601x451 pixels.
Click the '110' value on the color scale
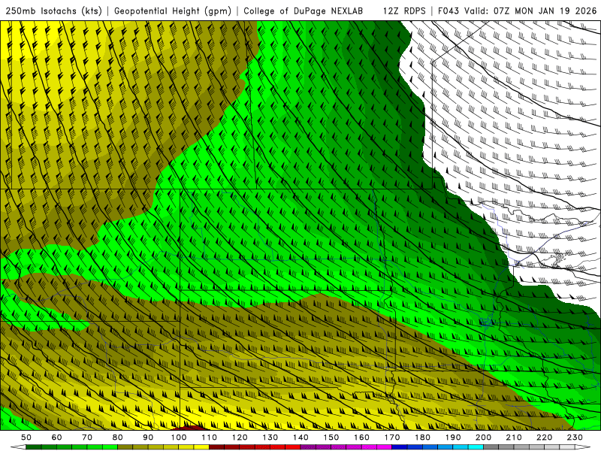(210, 437)
